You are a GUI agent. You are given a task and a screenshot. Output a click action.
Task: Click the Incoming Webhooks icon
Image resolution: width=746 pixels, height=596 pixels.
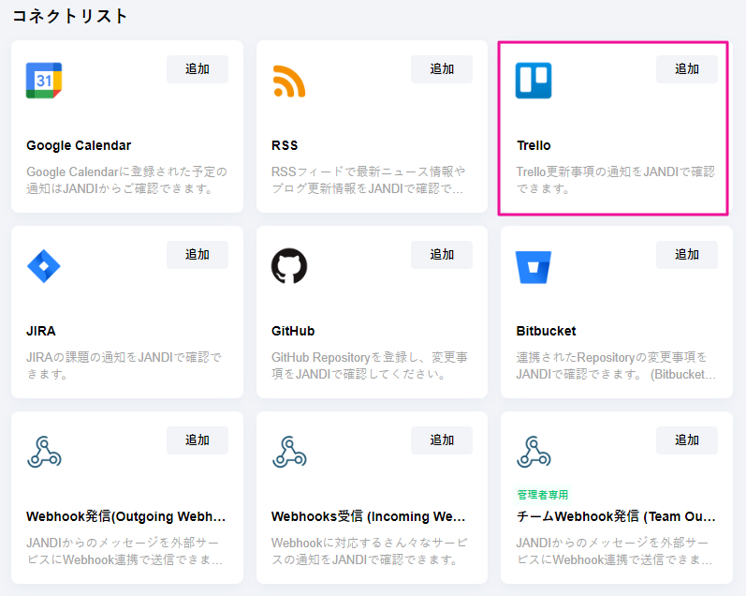pos(289,452)
